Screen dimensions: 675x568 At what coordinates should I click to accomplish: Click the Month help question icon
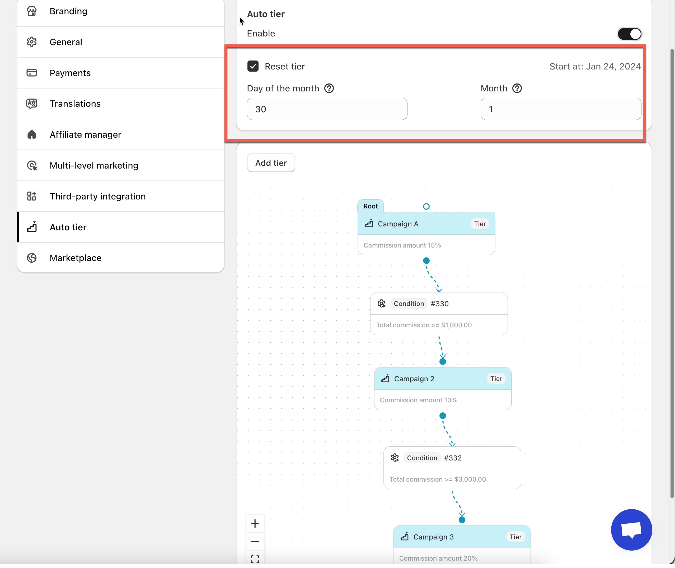(517, 88)
